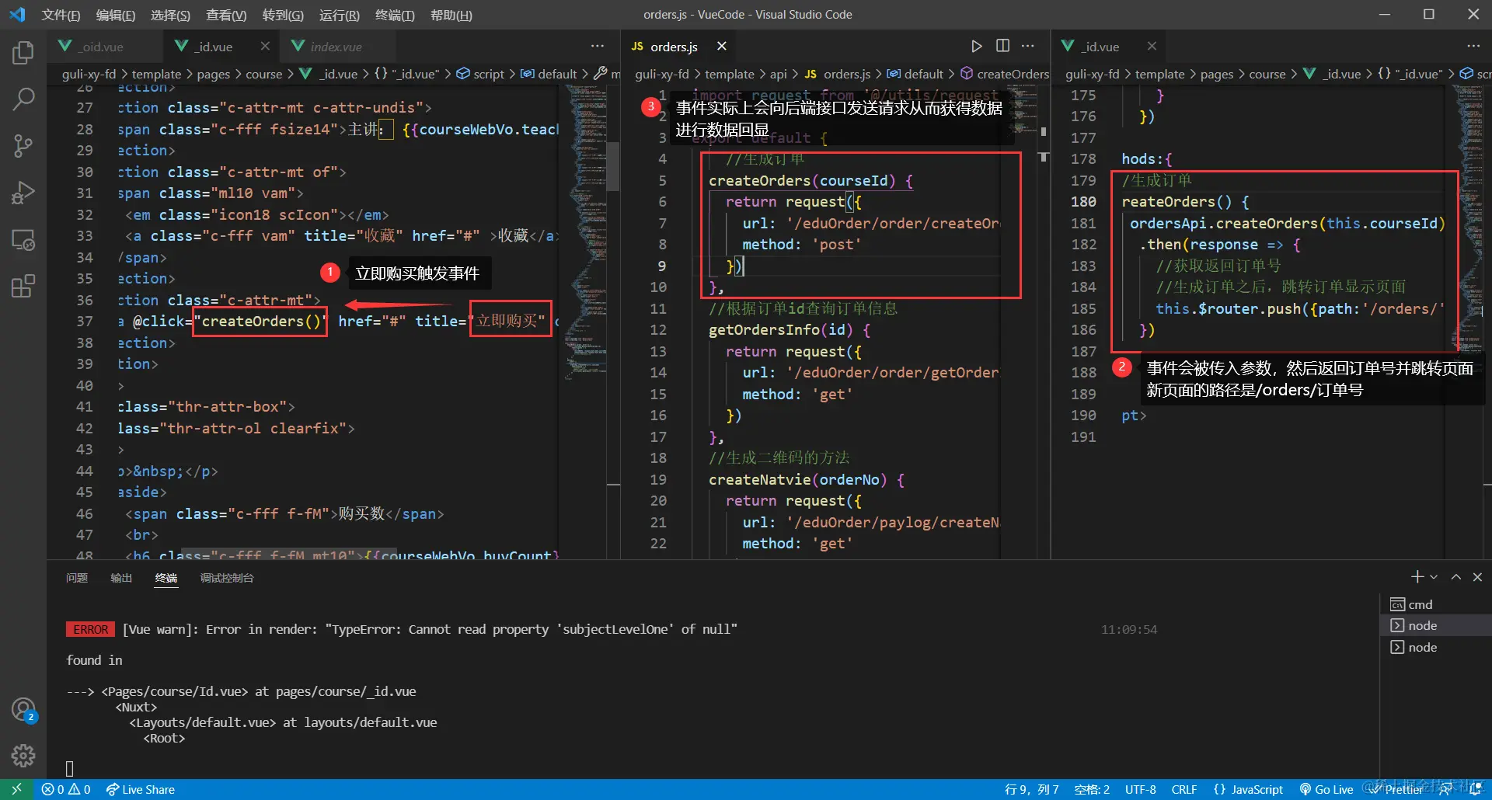The image size is (1492, 800).
Task: Open the Run and Debug view
Action: [23, 192]
